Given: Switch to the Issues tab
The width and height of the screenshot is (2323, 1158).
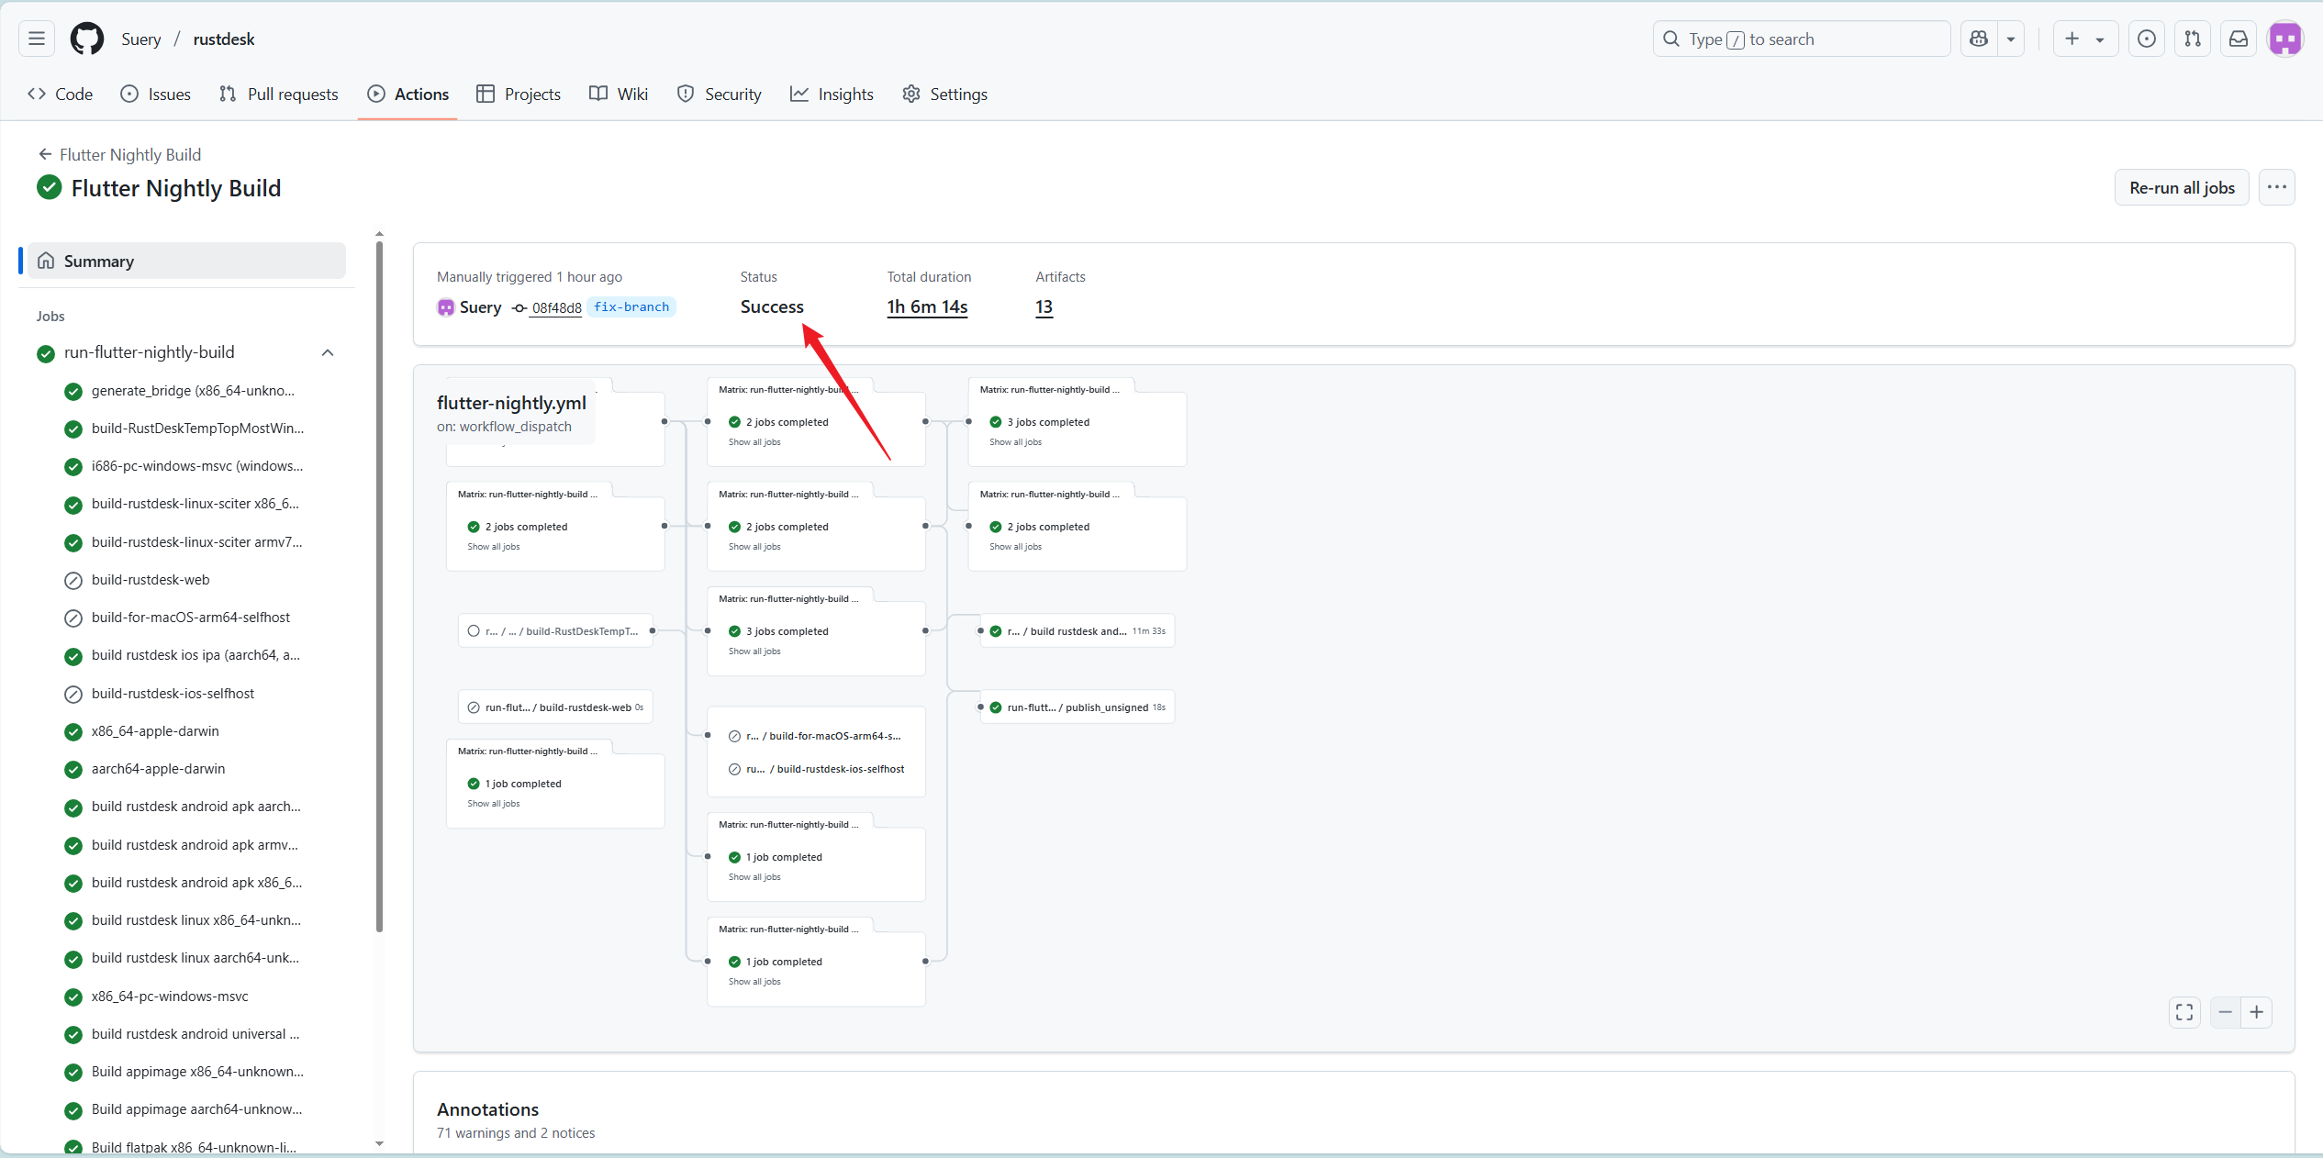Looking at the screenshot, I should [156, 94].
